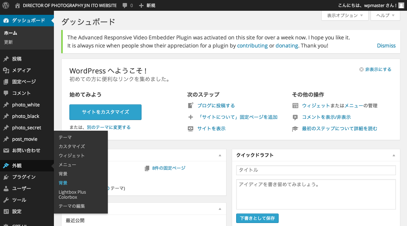This screenshot has height=226, width=407.
Task: Collapse the panel left of クイックドラフト with its arrow
Action: 220,155
